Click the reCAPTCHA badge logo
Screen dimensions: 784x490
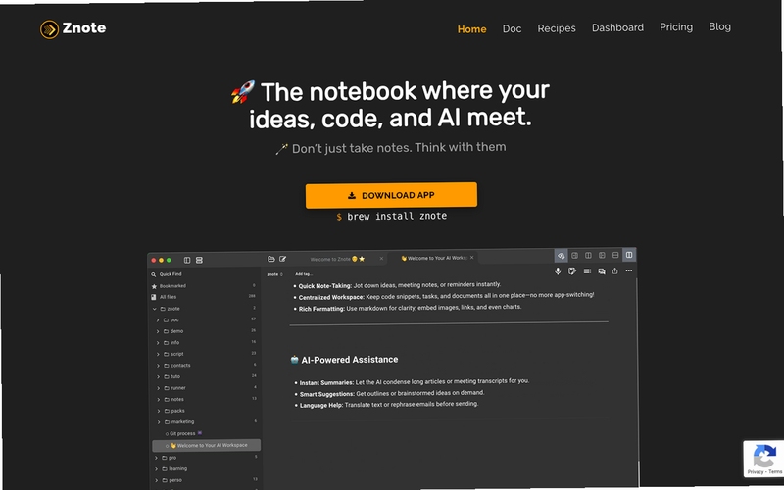coord(764,456)
